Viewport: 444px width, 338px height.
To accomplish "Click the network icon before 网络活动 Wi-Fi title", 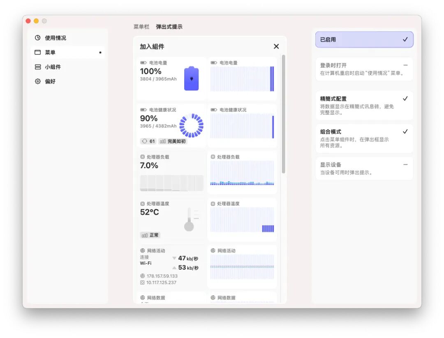I will pyautogui.click(x=142, y=250).
